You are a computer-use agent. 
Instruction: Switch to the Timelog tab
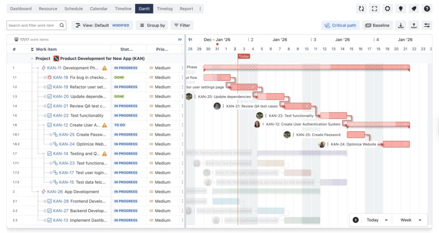pos(165,9)
